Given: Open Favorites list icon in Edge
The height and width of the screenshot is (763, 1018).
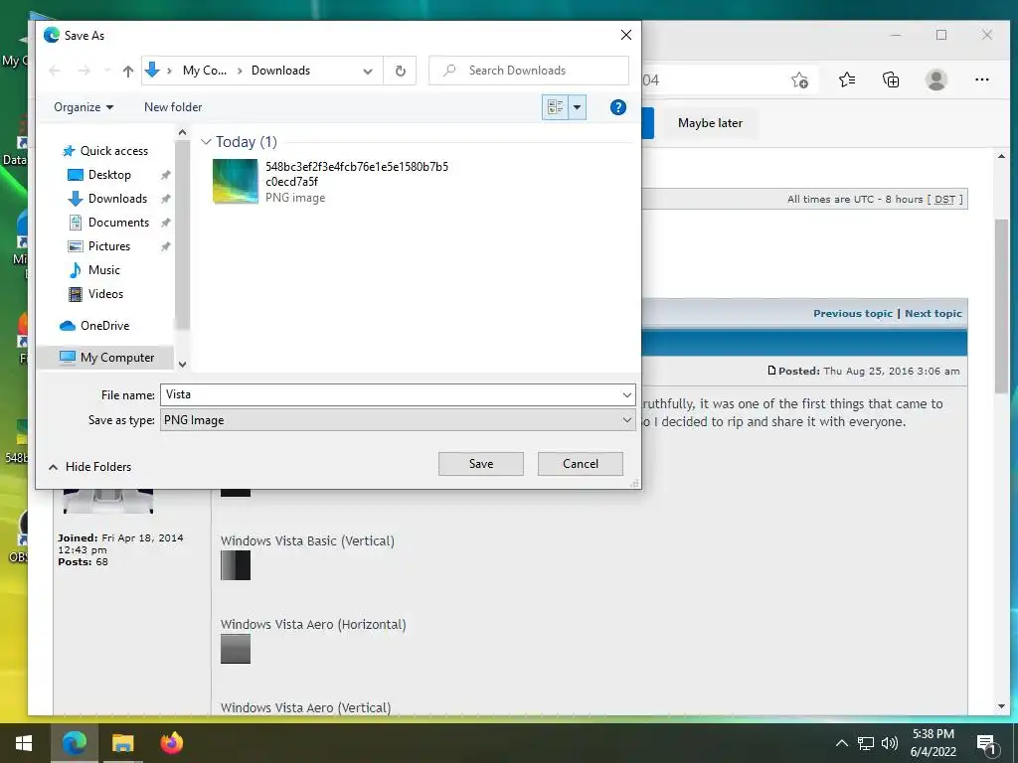Looking at the screenshot, I should tap(847, 79).
